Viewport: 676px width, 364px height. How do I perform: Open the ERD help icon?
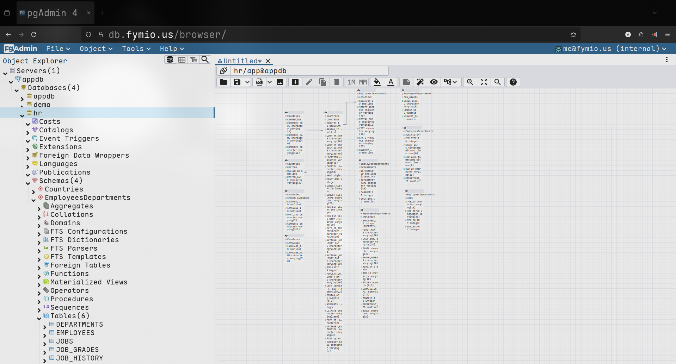[513, 82]
